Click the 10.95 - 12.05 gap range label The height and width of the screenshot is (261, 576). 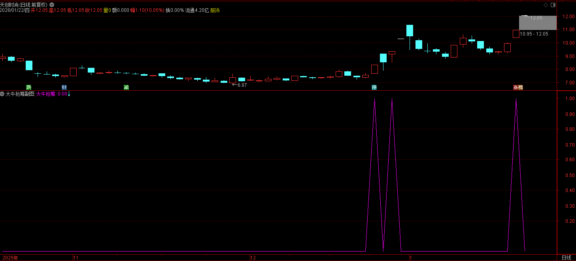(534, 34)
